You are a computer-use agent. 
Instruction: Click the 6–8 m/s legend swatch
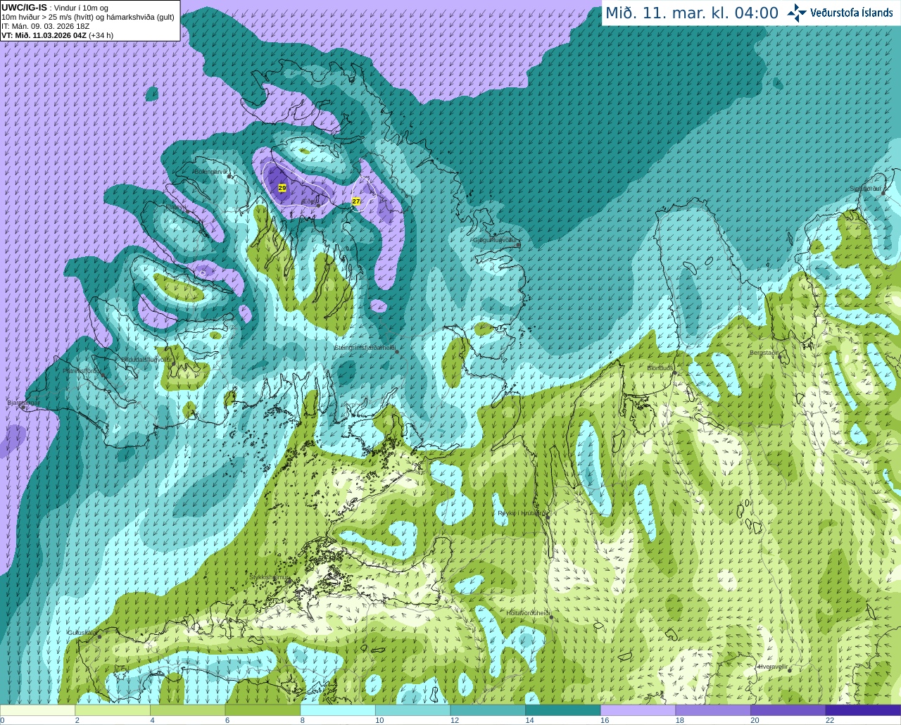point(263,710)
